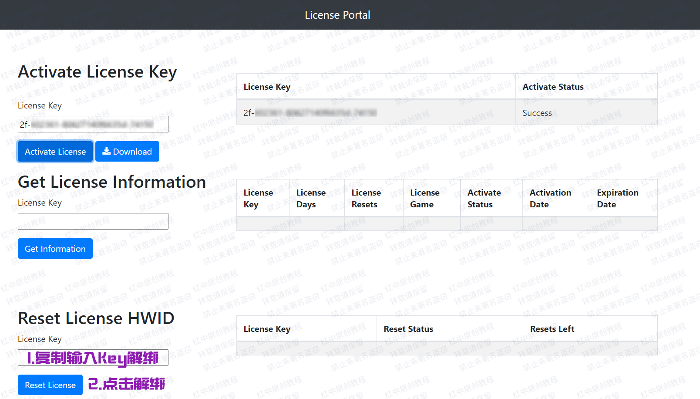This screenshot has height=399, width=700.
Task: Click the Download button label
Action: [132, 152]
